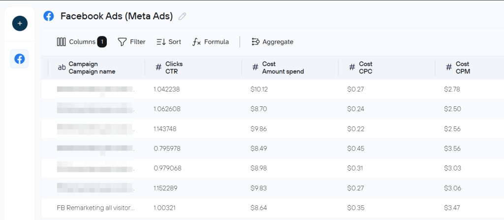Click the Facebook logo beside title
This screenshot has height=220, width=504.
[x=49, y=16]
